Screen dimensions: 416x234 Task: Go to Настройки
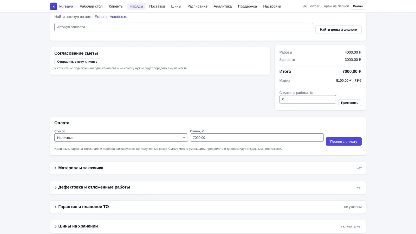(x=272, y=6)
